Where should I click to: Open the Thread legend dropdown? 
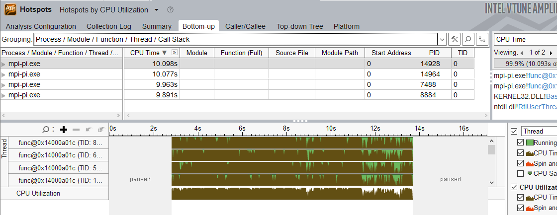pyautogui.click(x=539, y=131)
